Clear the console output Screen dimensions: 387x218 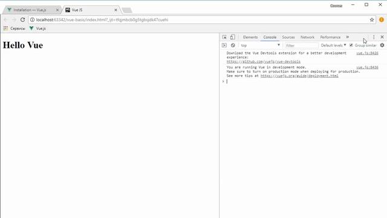(233, 45)
